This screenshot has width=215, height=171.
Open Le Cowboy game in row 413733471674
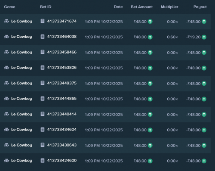[21, 21]
